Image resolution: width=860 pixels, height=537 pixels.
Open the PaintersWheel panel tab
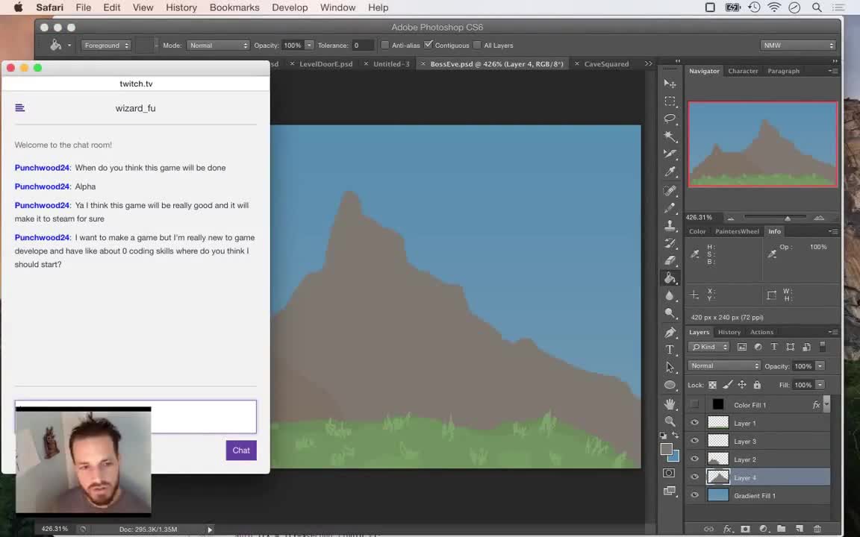click(x=737, y=231)
